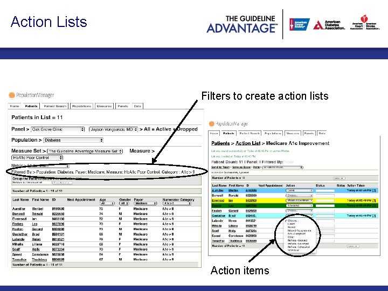Open the Payer filter dropdown showing Medicare

[x=145, y=203]
